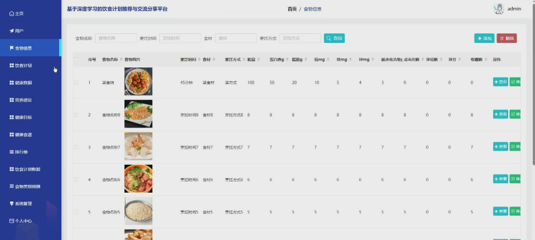Open the 饮食计划 sidebar item

pyautogui.click(x=31, y=65)
